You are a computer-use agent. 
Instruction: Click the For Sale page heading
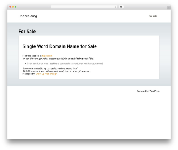pyautogui.click(x=27, y=32)
